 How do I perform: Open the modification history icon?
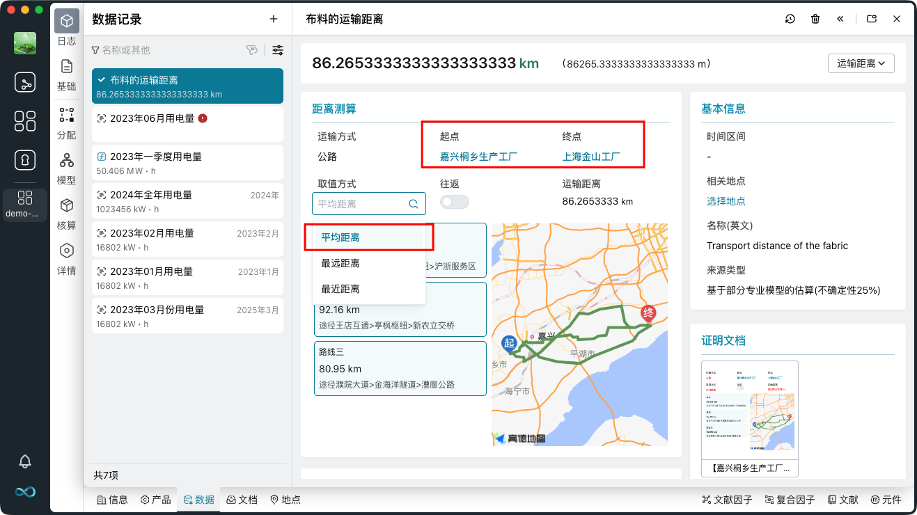[x=790, y=19]
